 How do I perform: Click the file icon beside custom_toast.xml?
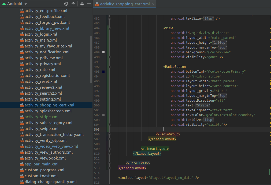coord(22,176)
